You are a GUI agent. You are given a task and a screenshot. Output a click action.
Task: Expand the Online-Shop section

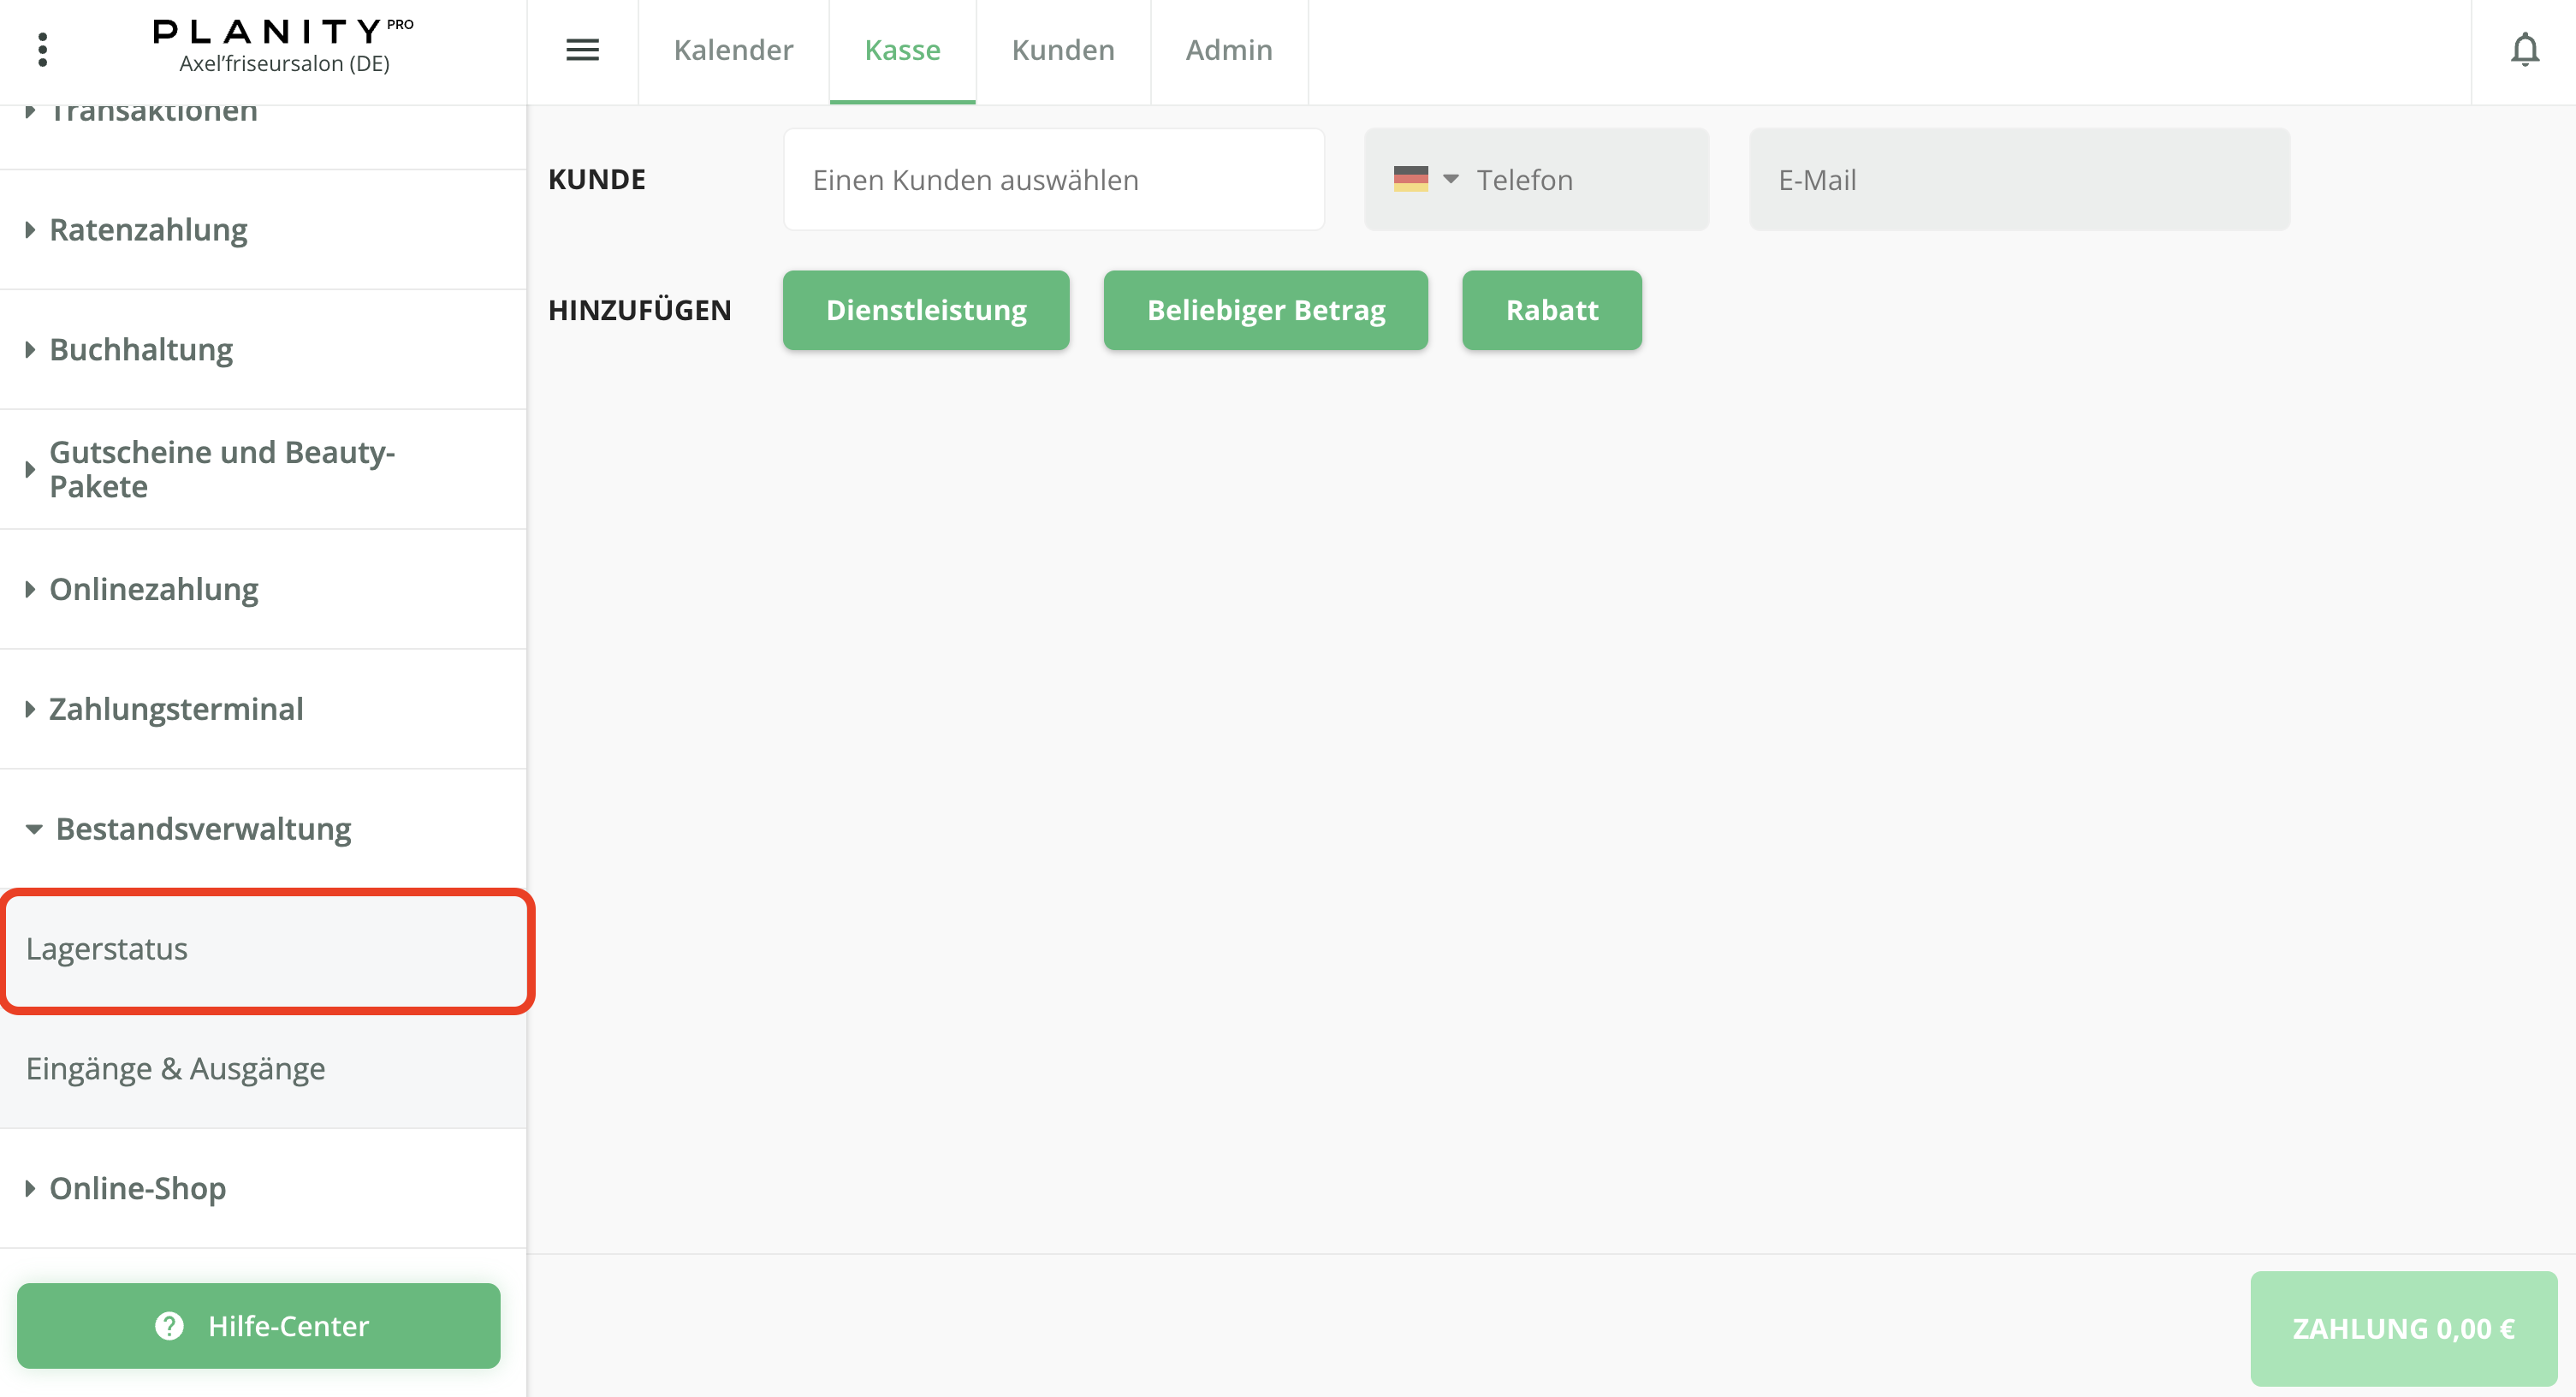pyautogui.click(x=138, y=1188)
